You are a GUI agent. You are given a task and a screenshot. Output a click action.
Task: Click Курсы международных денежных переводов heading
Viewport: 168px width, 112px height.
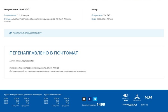(23, 94)
